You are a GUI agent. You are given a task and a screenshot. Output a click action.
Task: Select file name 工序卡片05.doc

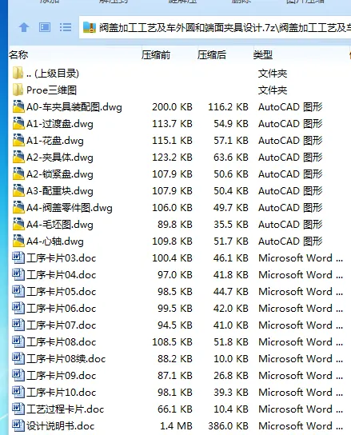click(62, 292)
